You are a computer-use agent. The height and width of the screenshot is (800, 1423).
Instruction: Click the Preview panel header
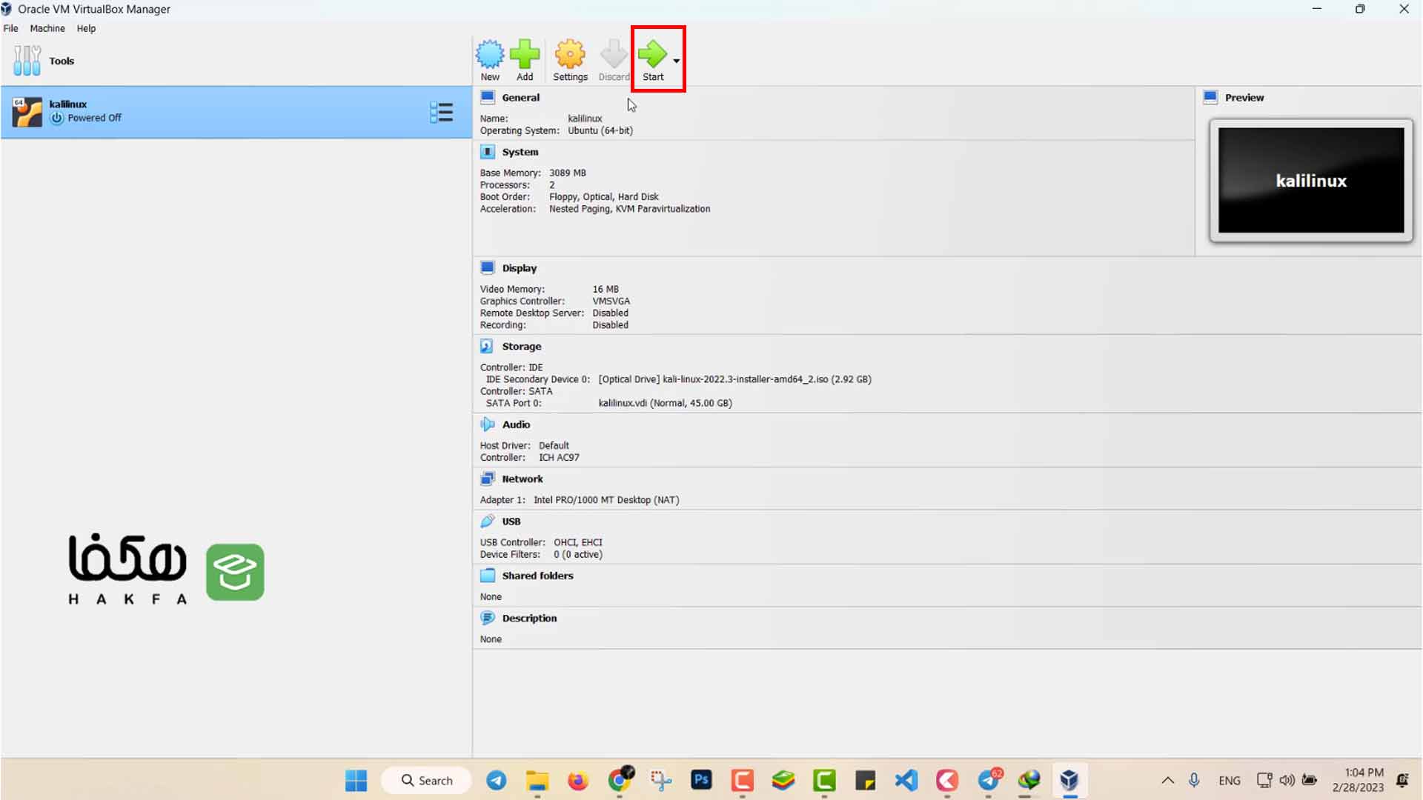coord(1244,97)
